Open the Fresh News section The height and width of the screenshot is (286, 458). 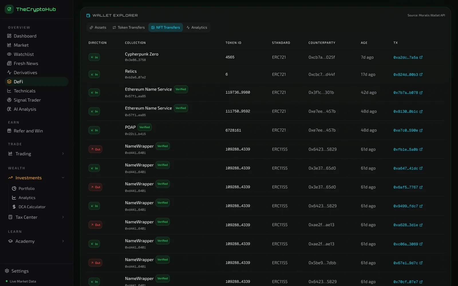37,63
